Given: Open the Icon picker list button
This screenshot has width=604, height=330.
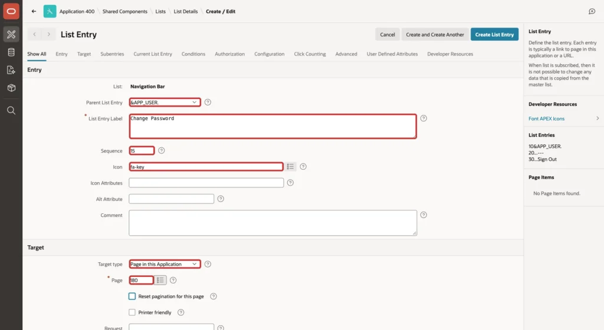Looking at the screenshot, I should [290, 167].
